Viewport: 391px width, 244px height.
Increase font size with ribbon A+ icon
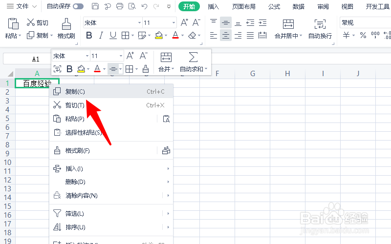pos(184,22)
